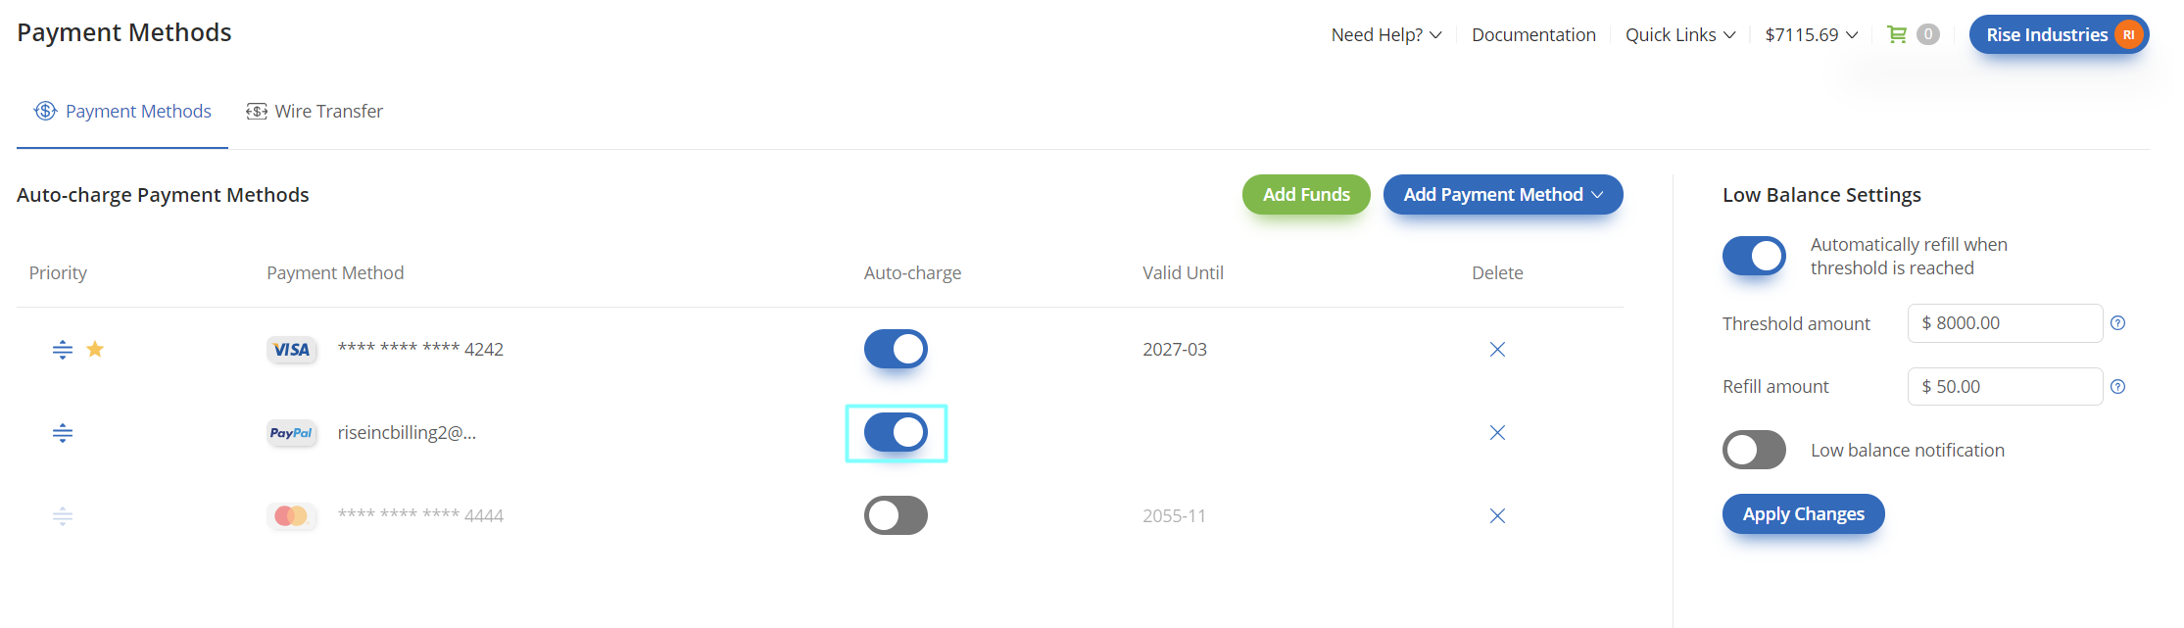Click the Refill amount input field
Viewport: 2184px width, 628px height.
(2005, 387)
